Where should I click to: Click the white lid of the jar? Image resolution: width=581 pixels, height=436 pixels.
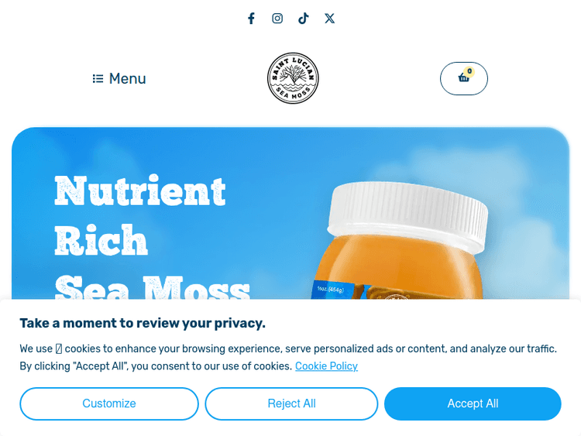click(407, 215)
